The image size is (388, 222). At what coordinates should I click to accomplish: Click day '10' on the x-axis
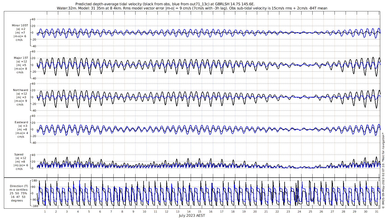[144, 211]
